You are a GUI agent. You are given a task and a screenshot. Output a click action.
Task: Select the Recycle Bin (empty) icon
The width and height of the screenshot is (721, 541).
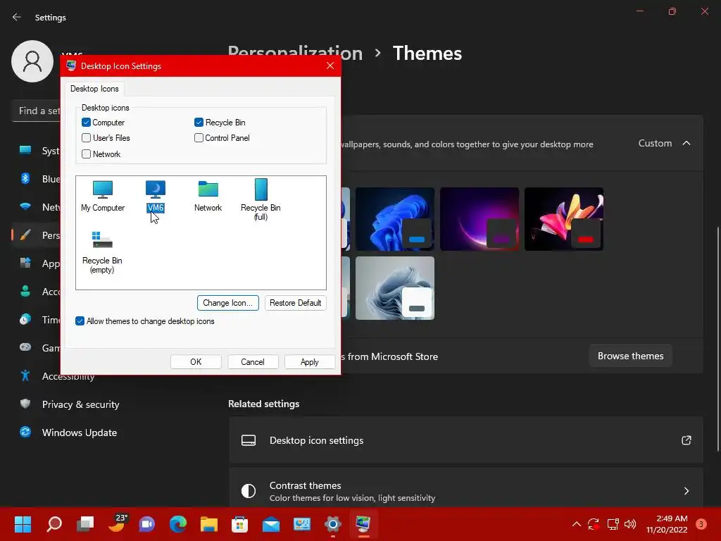pos(102,253)
